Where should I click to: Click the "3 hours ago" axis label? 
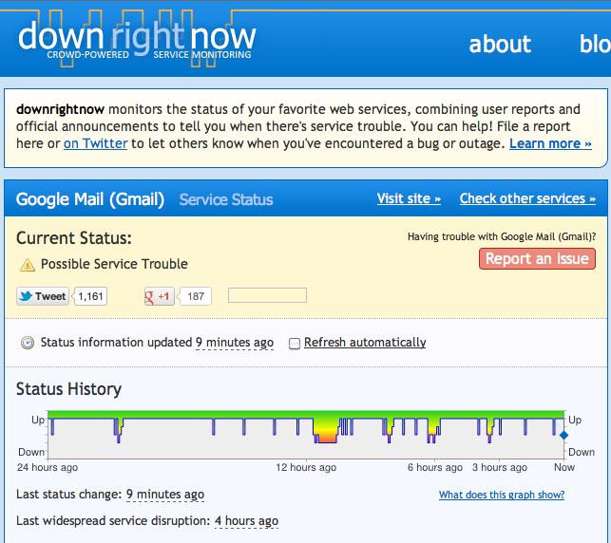[500, 467]
